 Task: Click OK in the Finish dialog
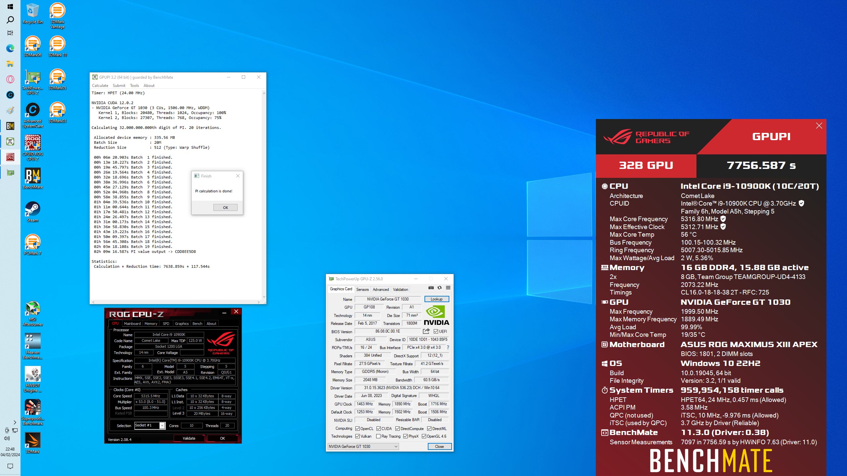pos(225,207)
